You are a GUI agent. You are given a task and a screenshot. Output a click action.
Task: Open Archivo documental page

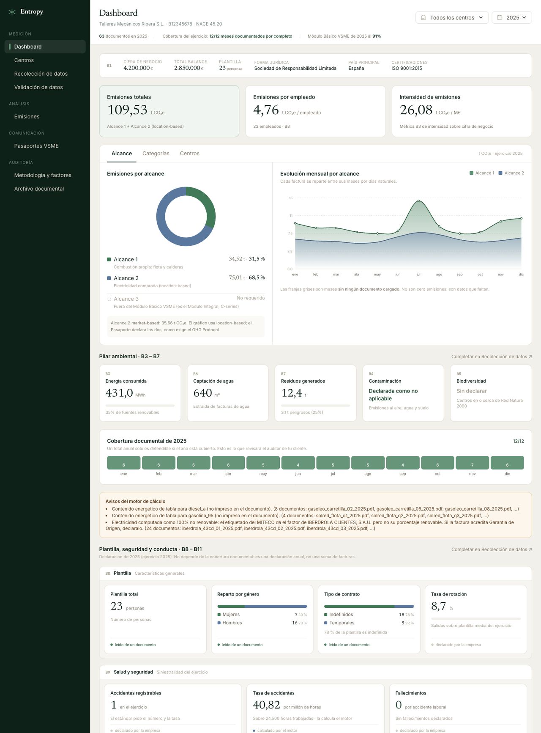(45, 189)
